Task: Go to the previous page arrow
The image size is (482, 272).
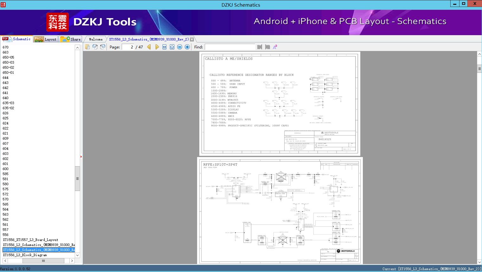Action: point(149,47)
